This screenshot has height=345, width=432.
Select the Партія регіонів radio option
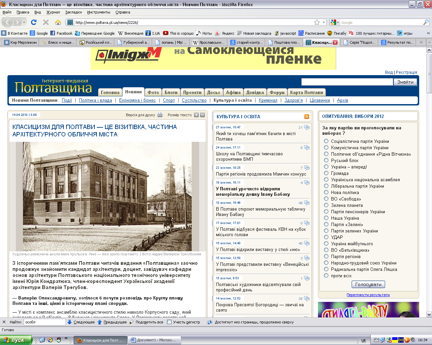point(326,256)
